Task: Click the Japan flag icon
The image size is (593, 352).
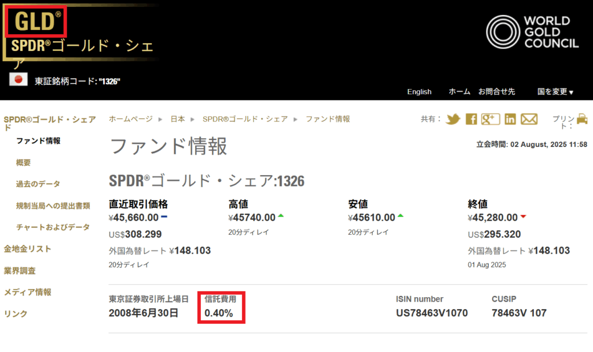Action: tap(19, 80)
